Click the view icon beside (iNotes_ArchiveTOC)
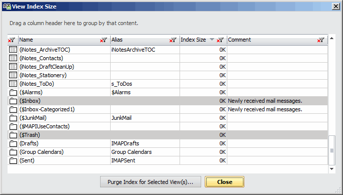 (x=13, y=50)
